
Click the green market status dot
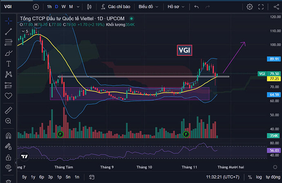coord(132,18)
